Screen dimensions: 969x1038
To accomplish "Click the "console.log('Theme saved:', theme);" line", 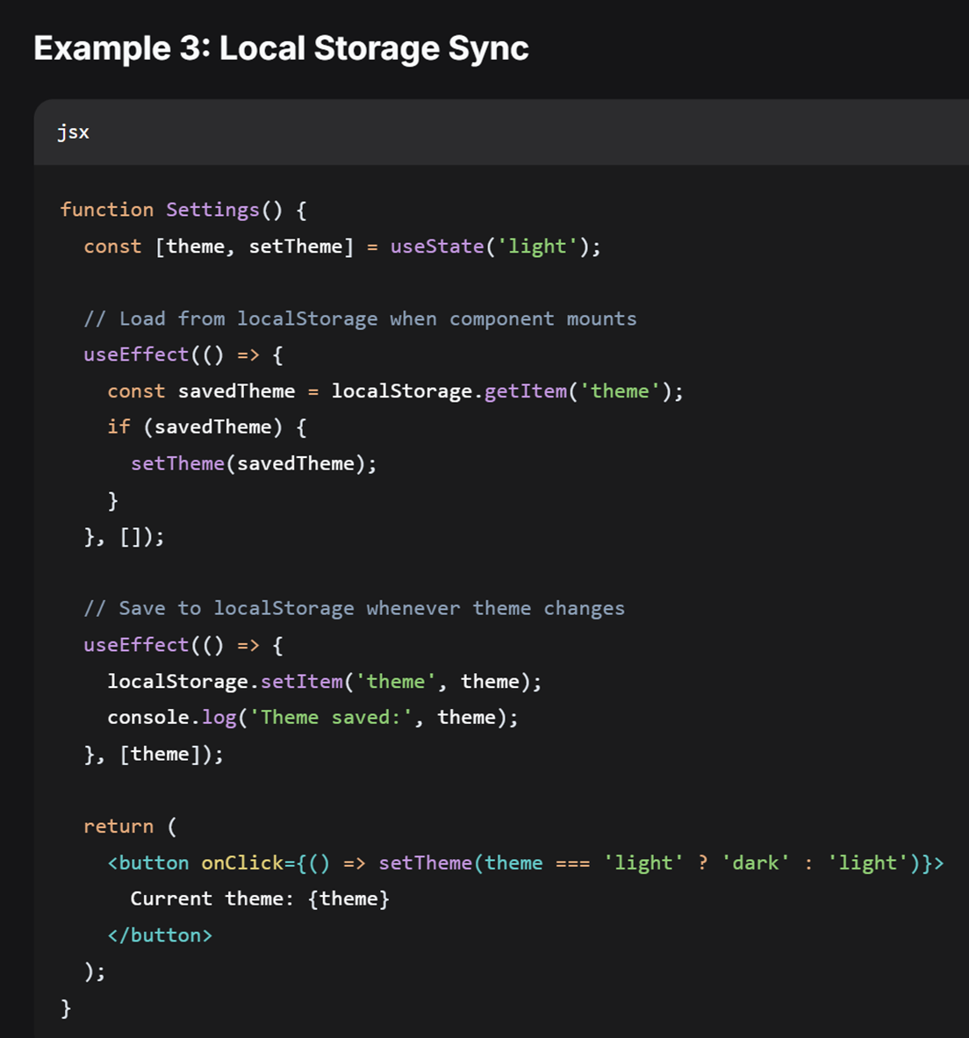I will point(312,718).
